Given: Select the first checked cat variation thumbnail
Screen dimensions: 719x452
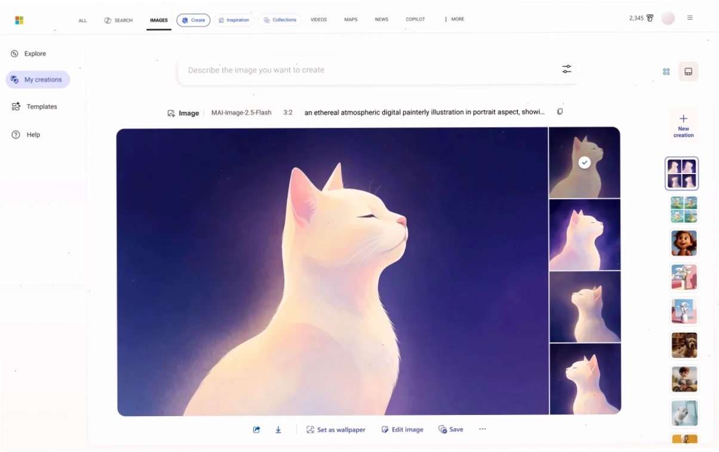Looking at the screenshot, I should point(585,162).
